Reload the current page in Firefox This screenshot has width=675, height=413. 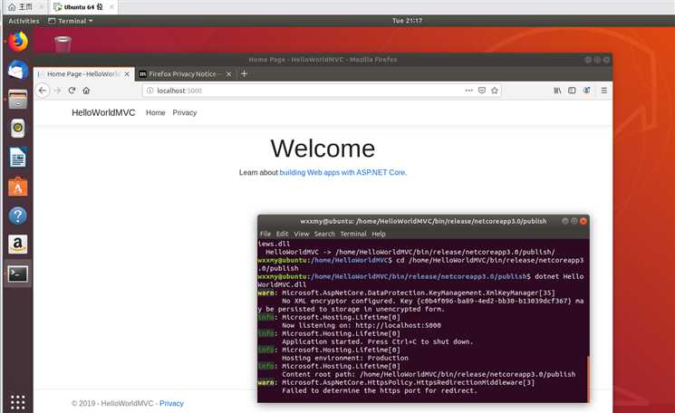pos(72,91)
